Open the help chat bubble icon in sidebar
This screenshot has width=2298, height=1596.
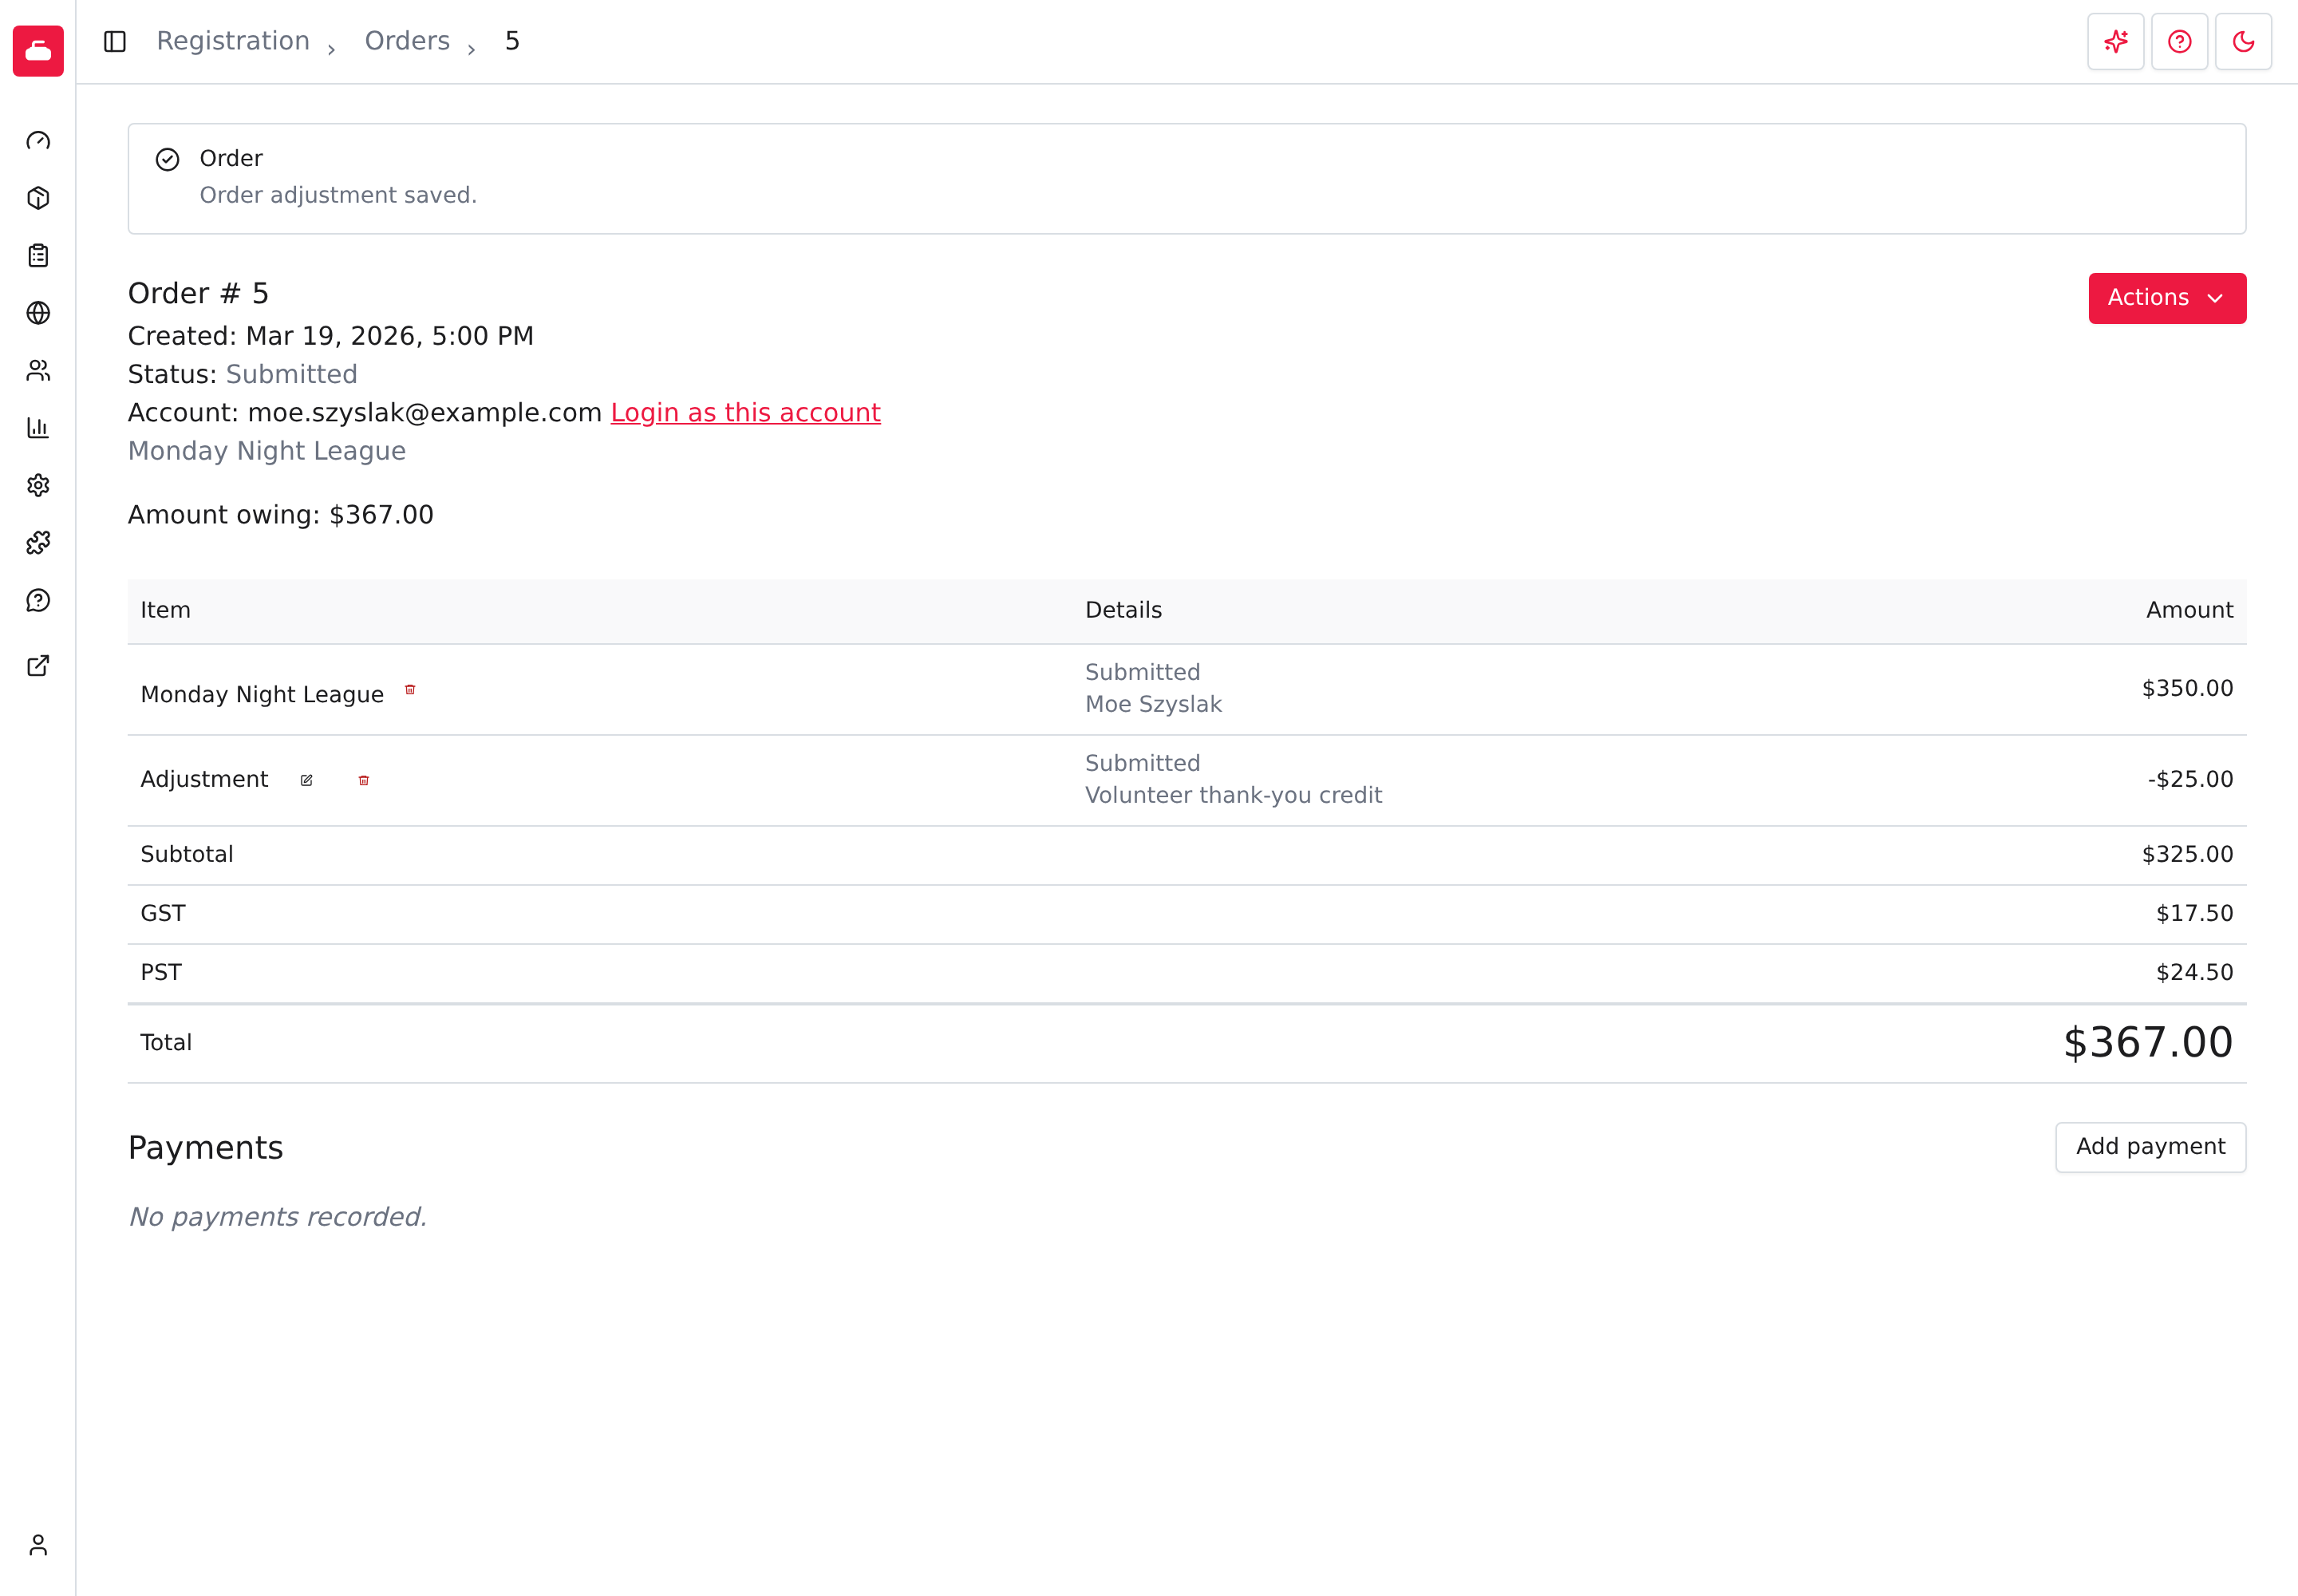(38, 601)
